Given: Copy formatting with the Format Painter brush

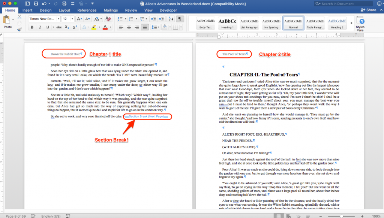Looking at the screenshot, I should [19, 29].
